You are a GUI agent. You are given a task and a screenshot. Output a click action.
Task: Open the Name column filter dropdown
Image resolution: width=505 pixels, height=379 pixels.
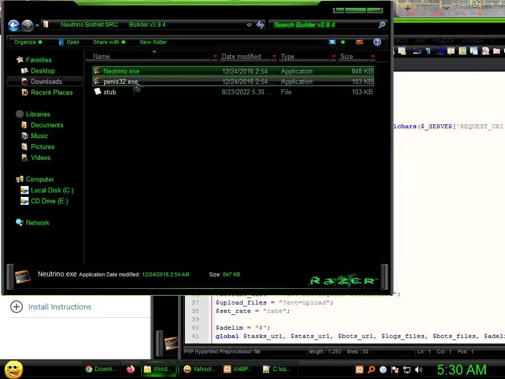click(215, 56)
